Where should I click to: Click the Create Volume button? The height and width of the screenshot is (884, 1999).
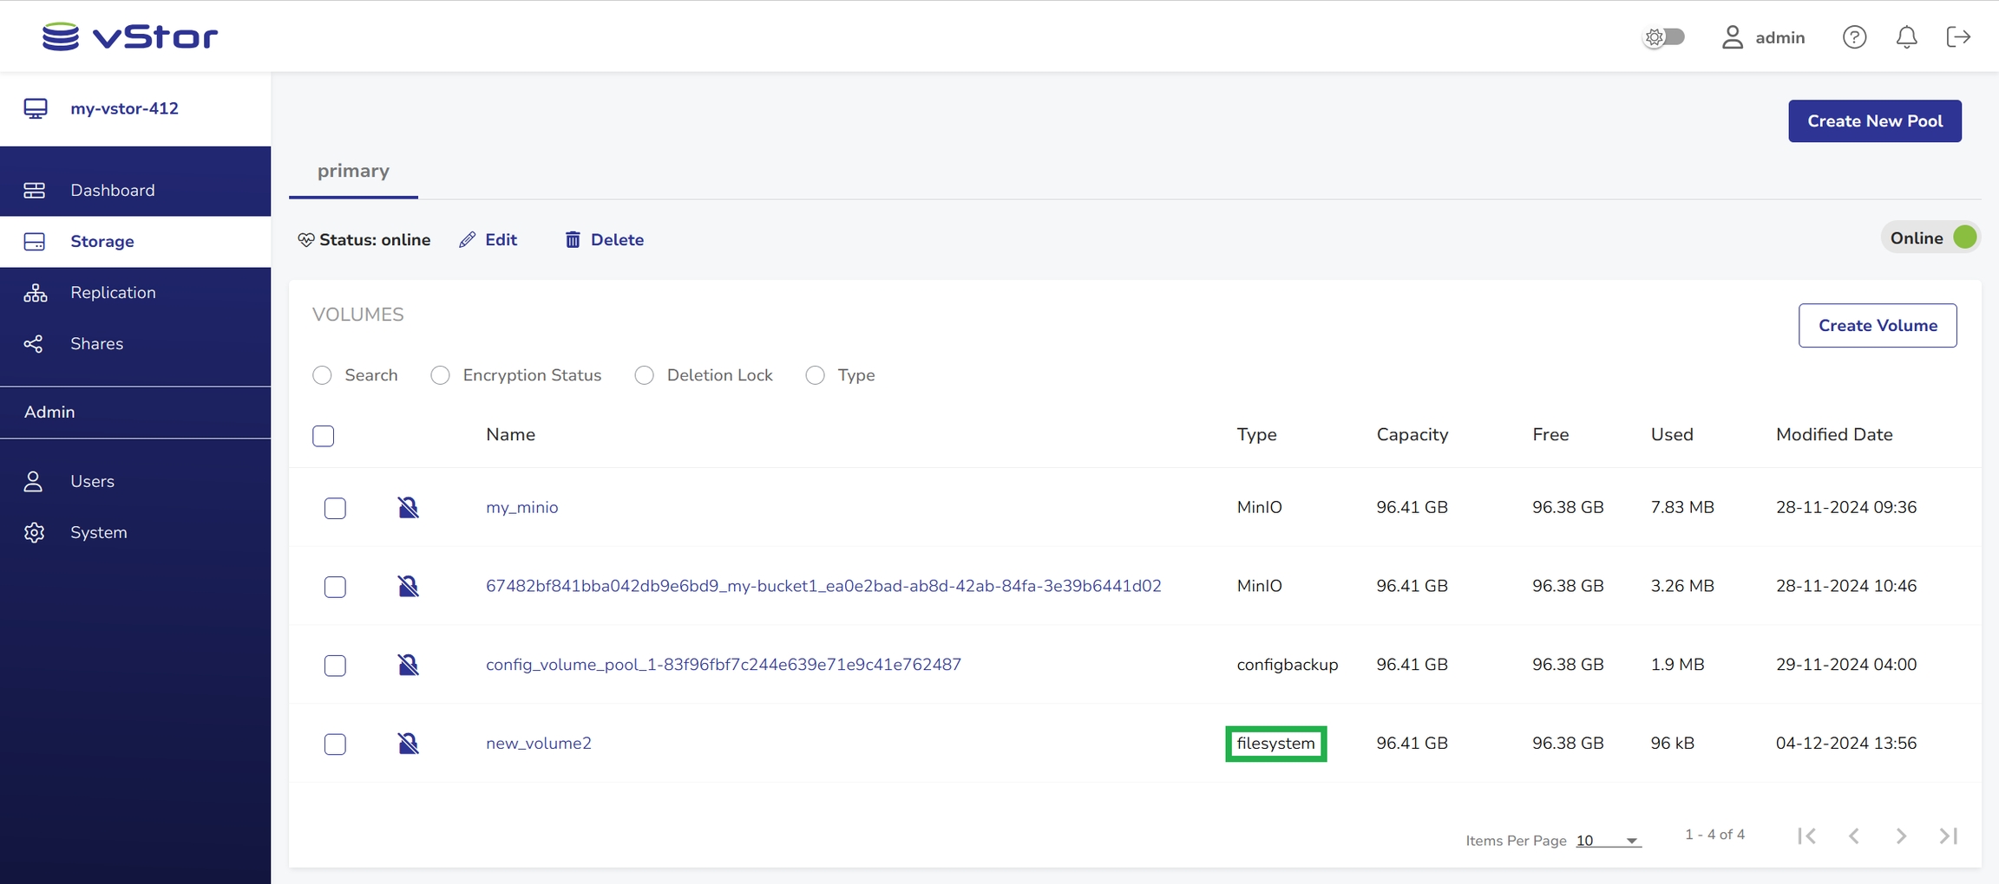point(1877,326)
